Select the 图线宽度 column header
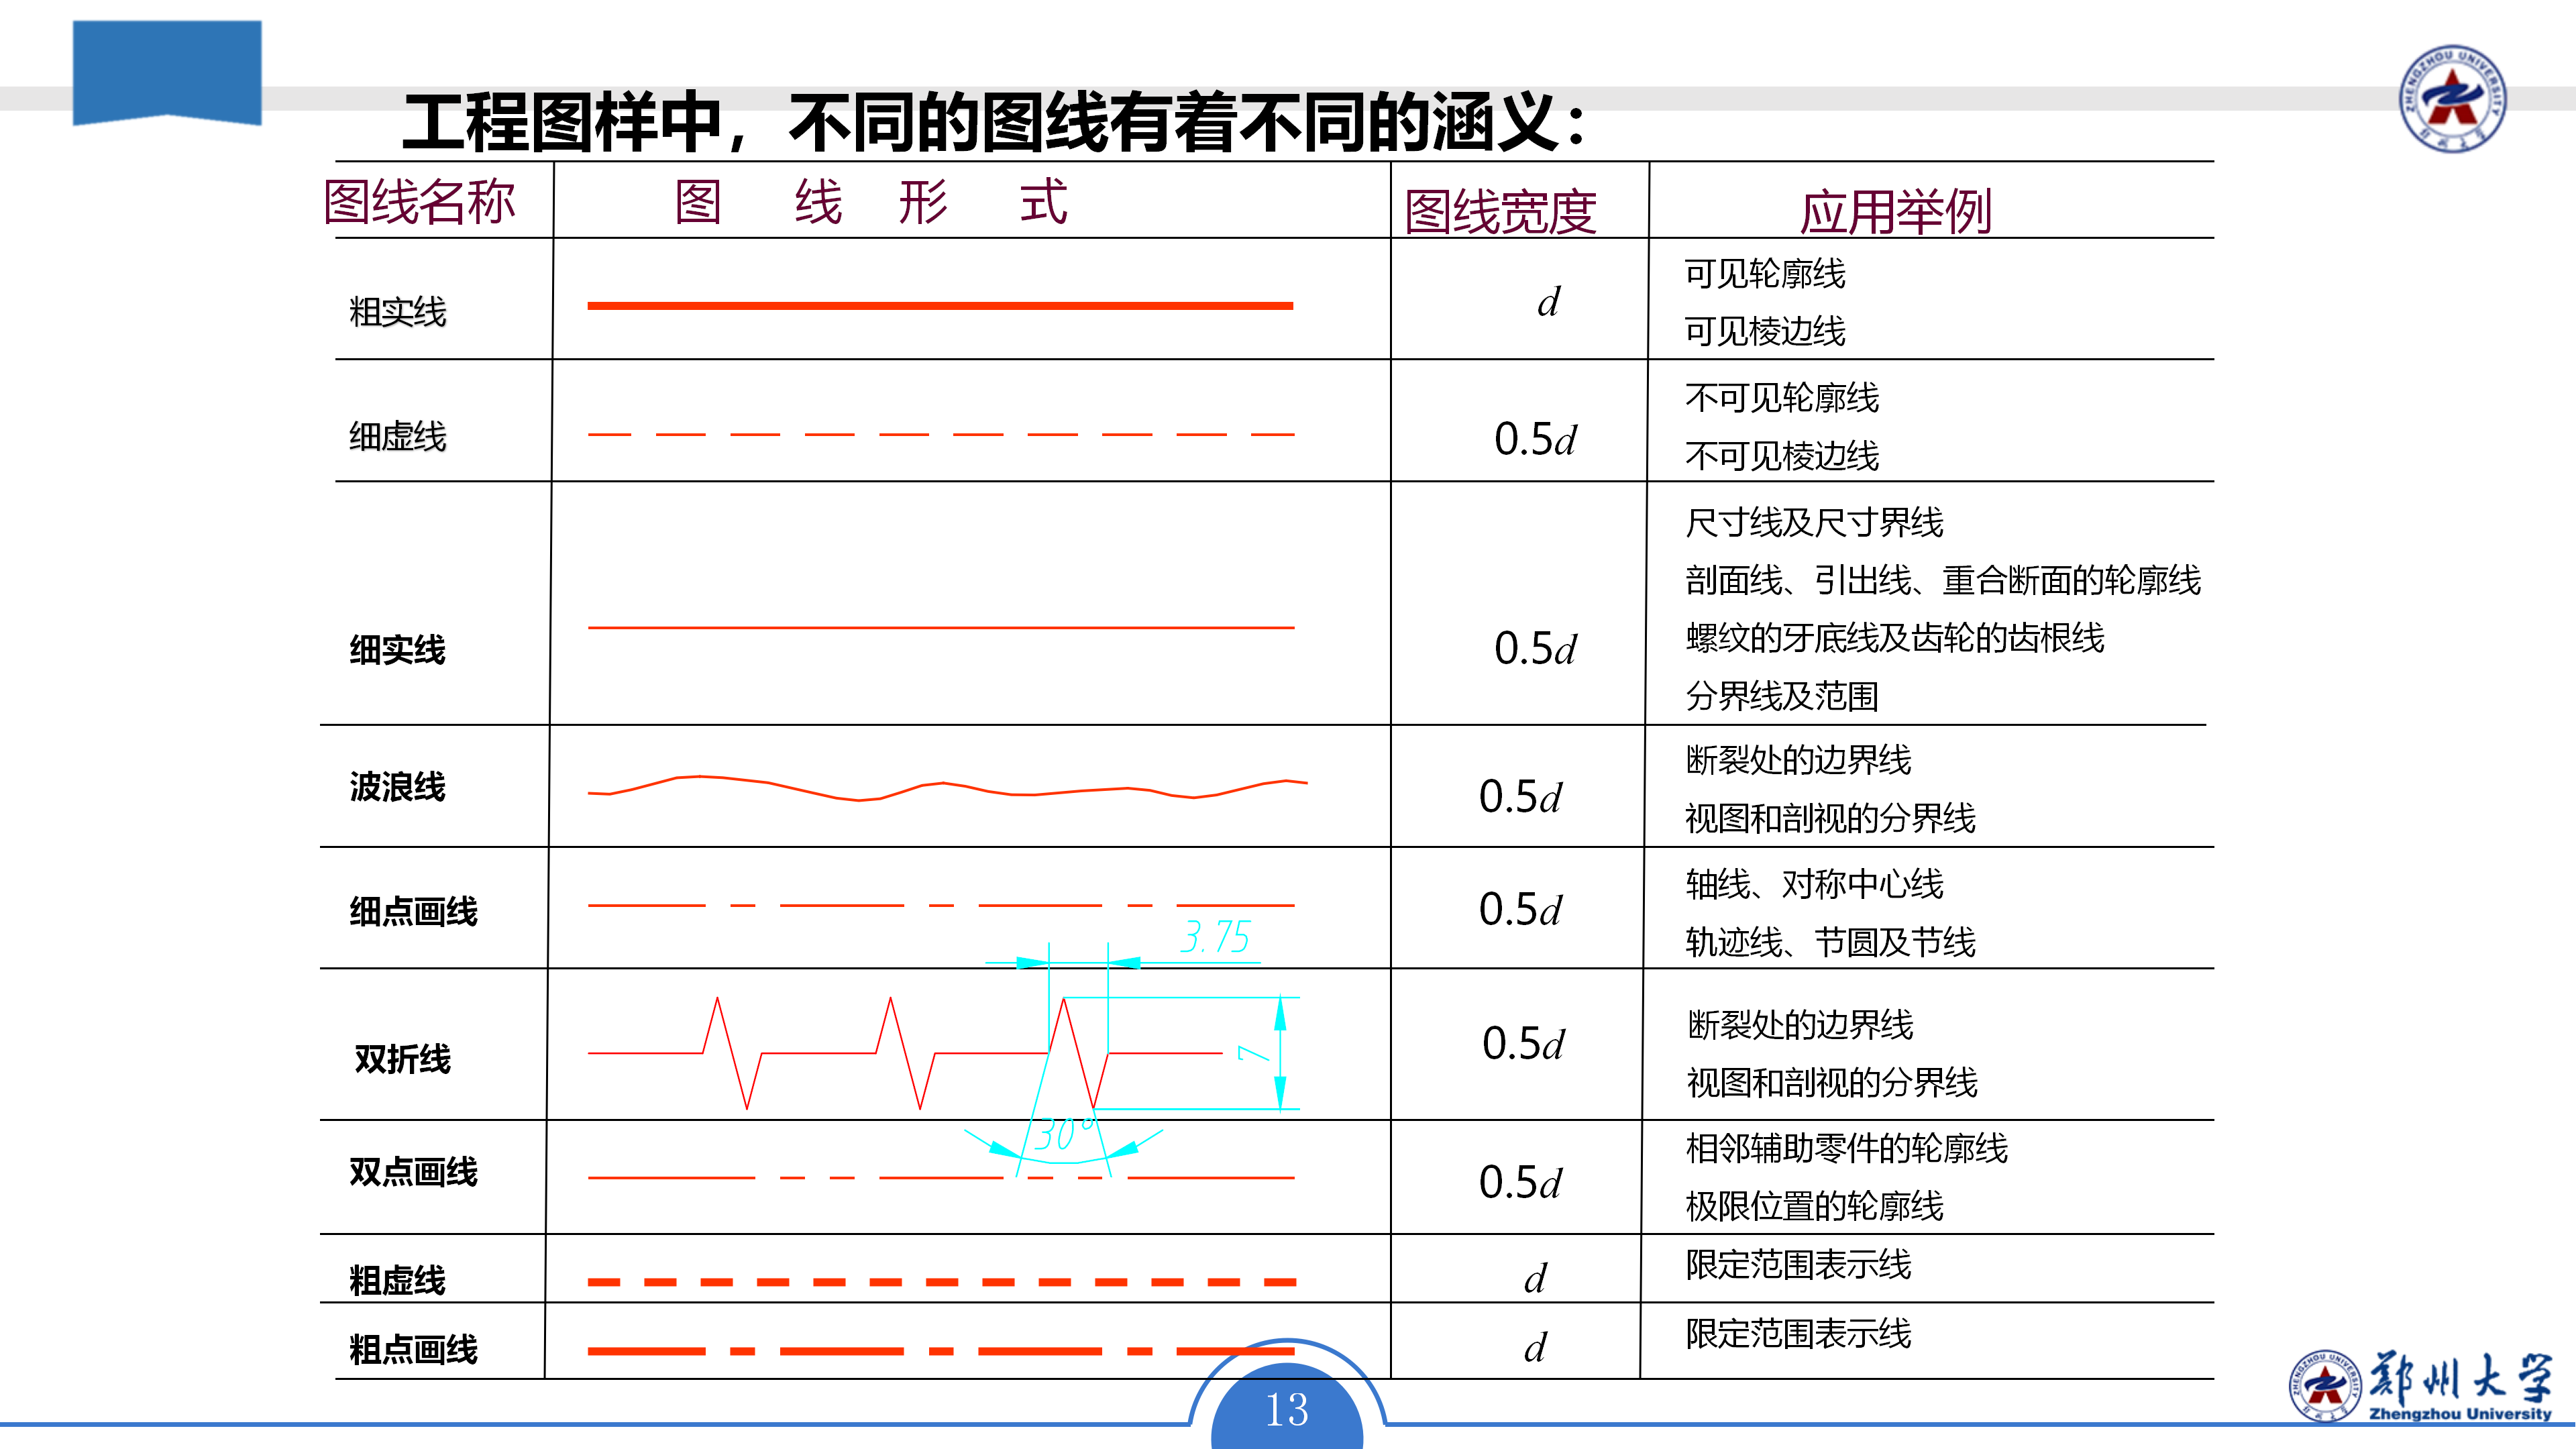Screen dimensions: 2576x1449 (1500, 212)
